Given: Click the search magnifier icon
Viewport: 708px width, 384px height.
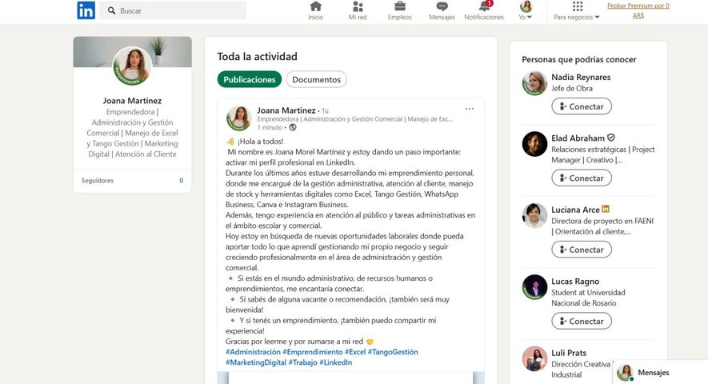Looking at the screenshot, I should pos(111,10).
